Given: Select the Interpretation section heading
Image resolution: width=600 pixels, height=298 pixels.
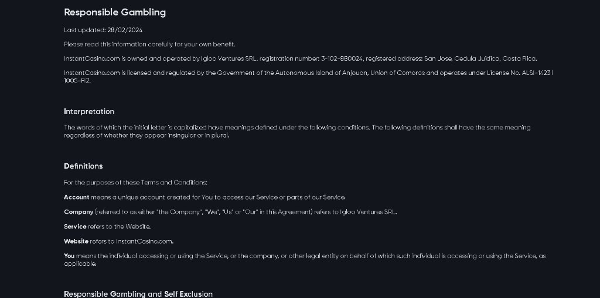Looking at the screenshot, I should [89, 112].
